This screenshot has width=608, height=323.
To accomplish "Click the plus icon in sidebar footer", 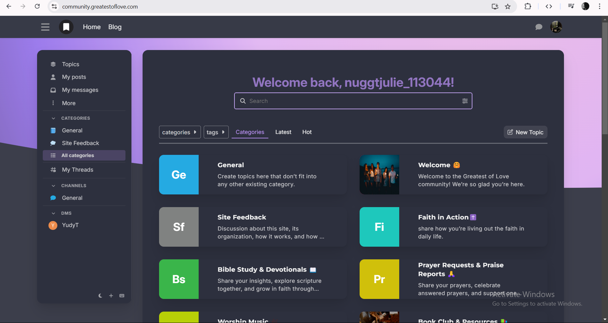I will pos(111,296).
